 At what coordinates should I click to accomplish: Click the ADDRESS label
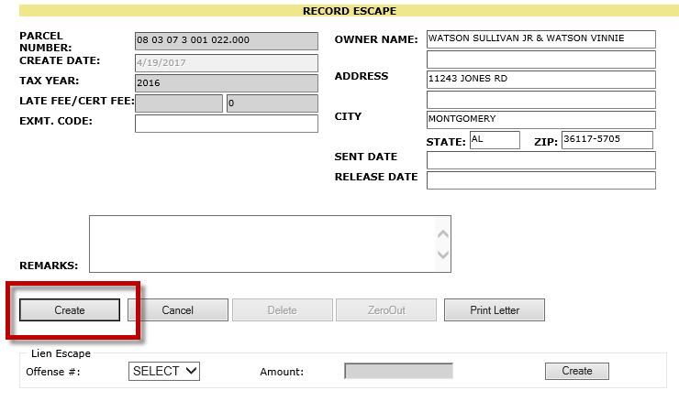tap(362, 76)
